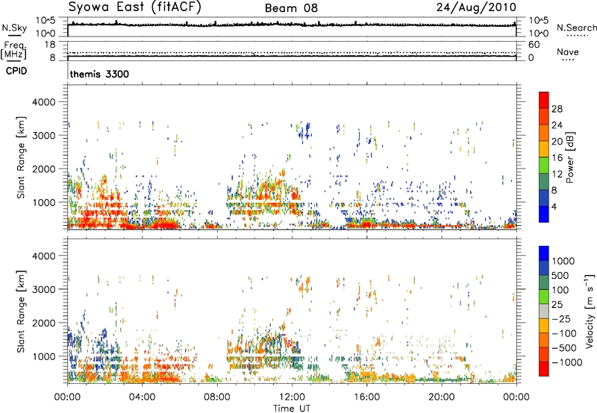Click the 20:00 time axis label
Image resolution: width=597 pixels, height=413 pixels.
[442, 397]
